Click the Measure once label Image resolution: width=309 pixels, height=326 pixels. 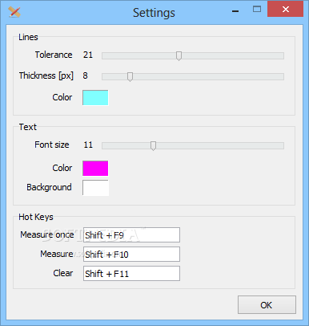(47, 234)
